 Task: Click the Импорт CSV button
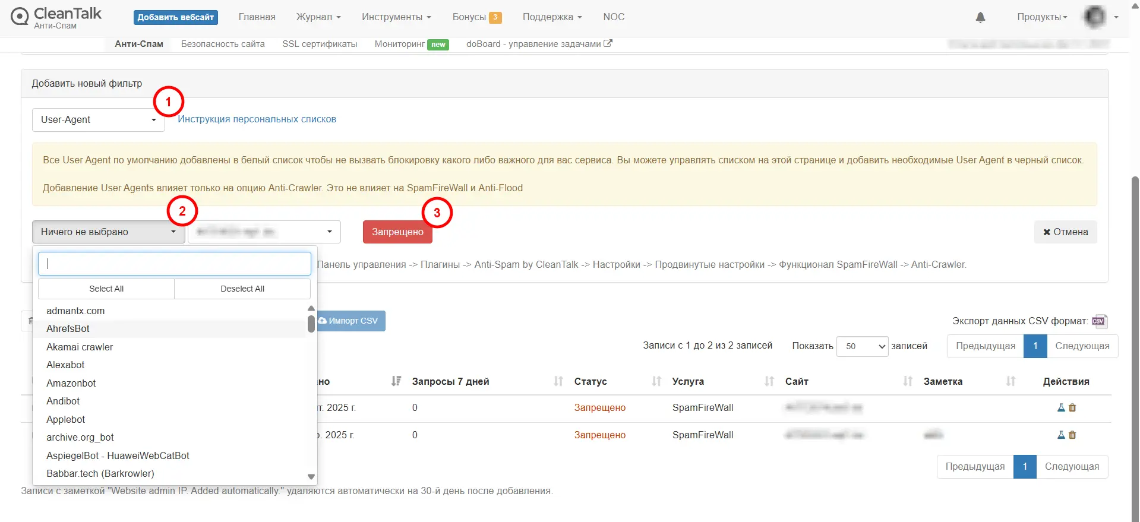coord(351,321)
